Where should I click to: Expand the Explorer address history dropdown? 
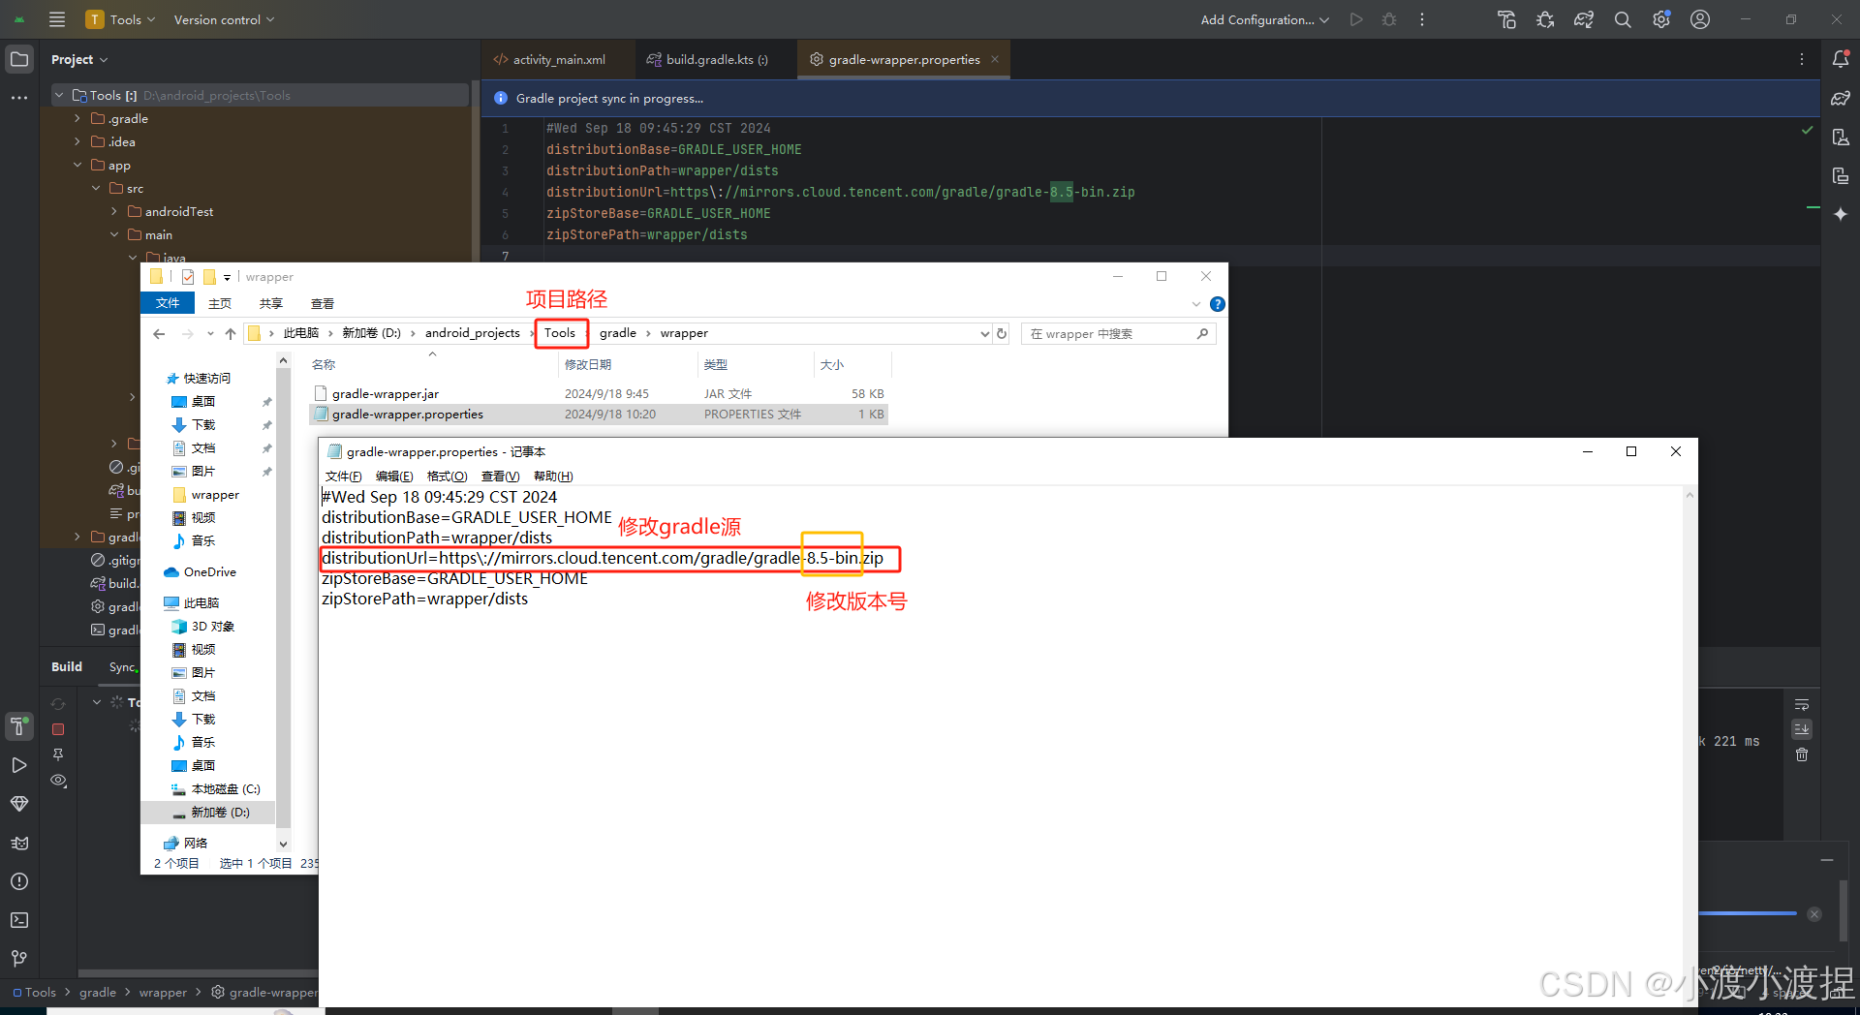pos(984,333)
